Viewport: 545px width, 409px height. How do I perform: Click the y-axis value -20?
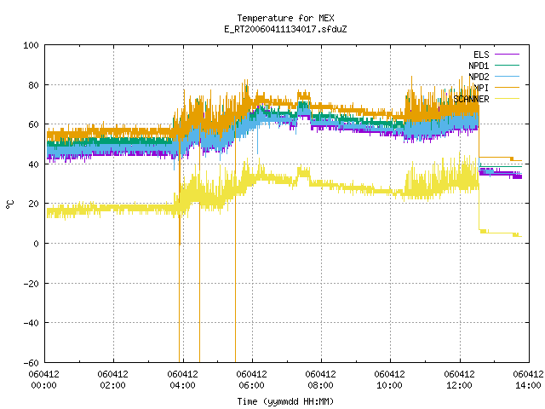[31, 284]
